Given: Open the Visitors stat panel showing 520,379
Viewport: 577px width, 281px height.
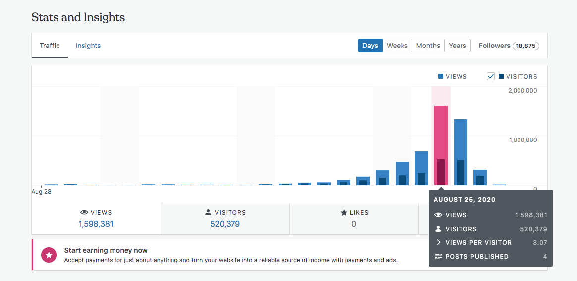Looking at the screenshot, I should click(225, 219).
